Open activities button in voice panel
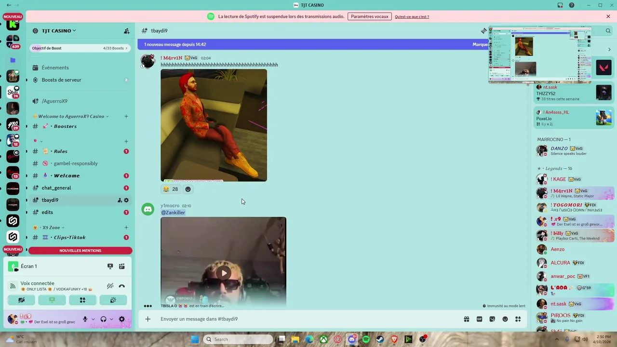Screen dimensions: 617x347 pos(82,300)
